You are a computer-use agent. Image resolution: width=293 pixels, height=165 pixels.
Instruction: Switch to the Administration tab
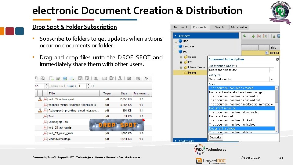pyautogui.click(x=239, y=27)
